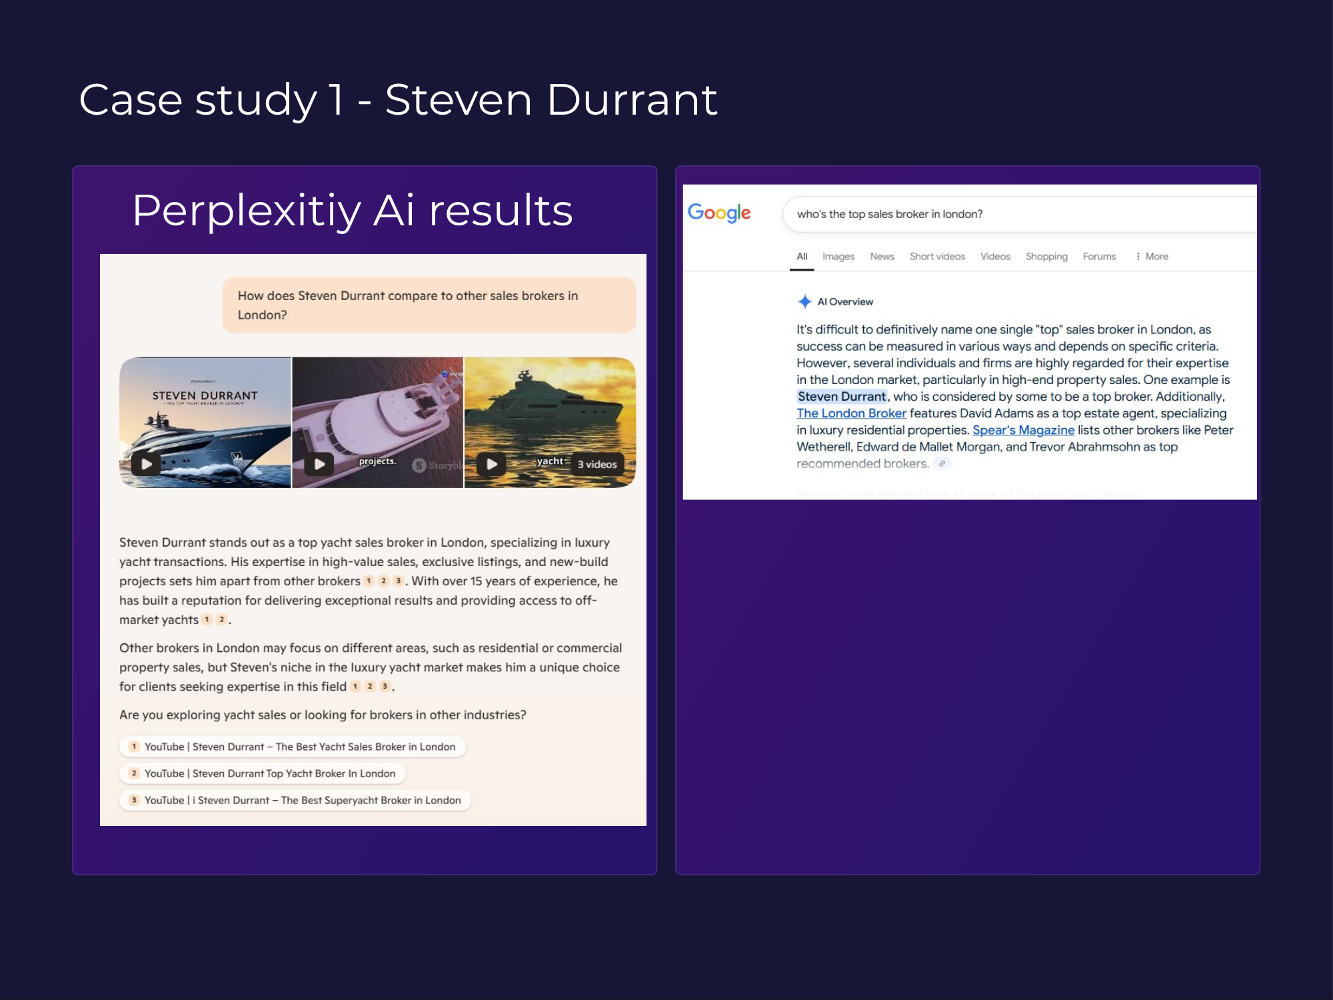
Task: Open source 3 'The Best Superyacht Broker in London'
Action: [x=295, y=800]
